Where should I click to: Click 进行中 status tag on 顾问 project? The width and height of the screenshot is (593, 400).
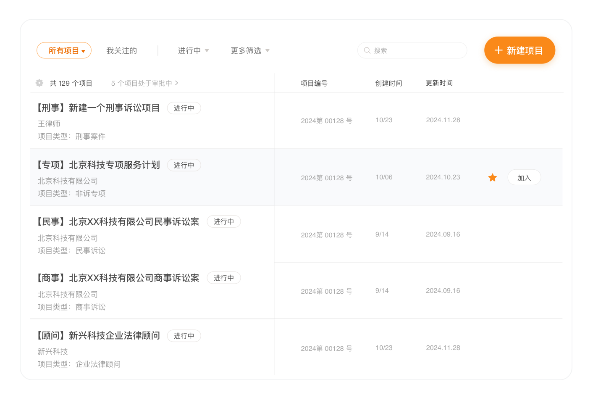[184, 336]
